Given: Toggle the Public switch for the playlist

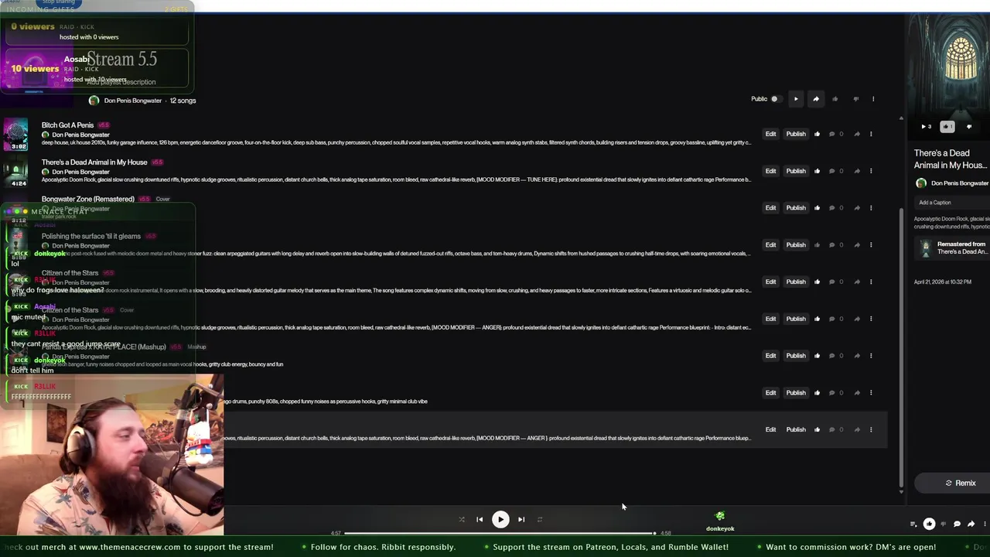Looking at the screenshot, I should pyautogui.click(x=776, y=99).
